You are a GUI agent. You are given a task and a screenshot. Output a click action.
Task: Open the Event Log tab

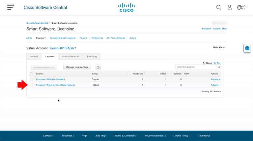click(x=92, y=56)
